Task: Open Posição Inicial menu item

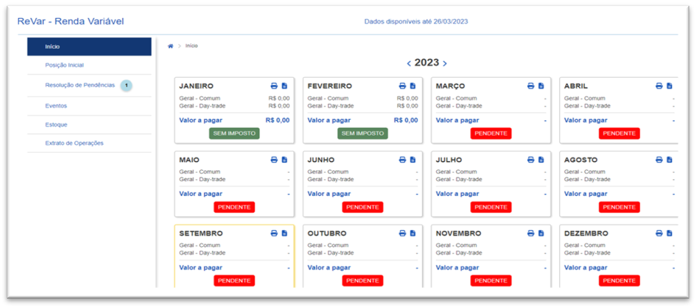Action: [89, 65]
